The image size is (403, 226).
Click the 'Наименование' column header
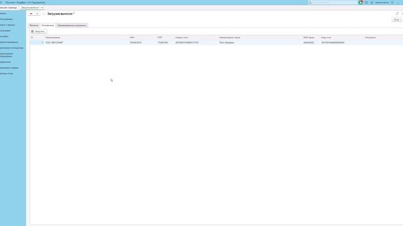coord(53,38)
